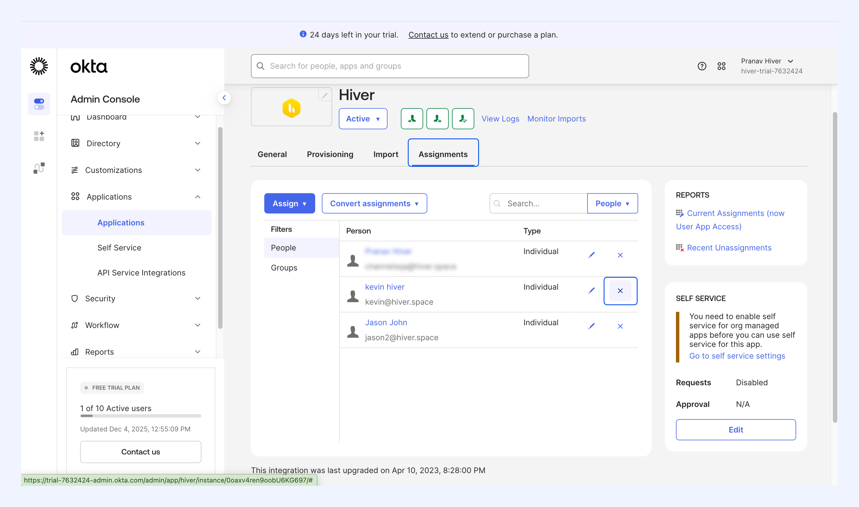This screenshot has height=507, width=859.
Task: Expand the Dashboard menu chevron
Action: tap(198, 116)
